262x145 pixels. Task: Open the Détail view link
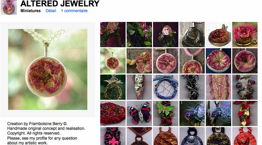tap(51, 11)
